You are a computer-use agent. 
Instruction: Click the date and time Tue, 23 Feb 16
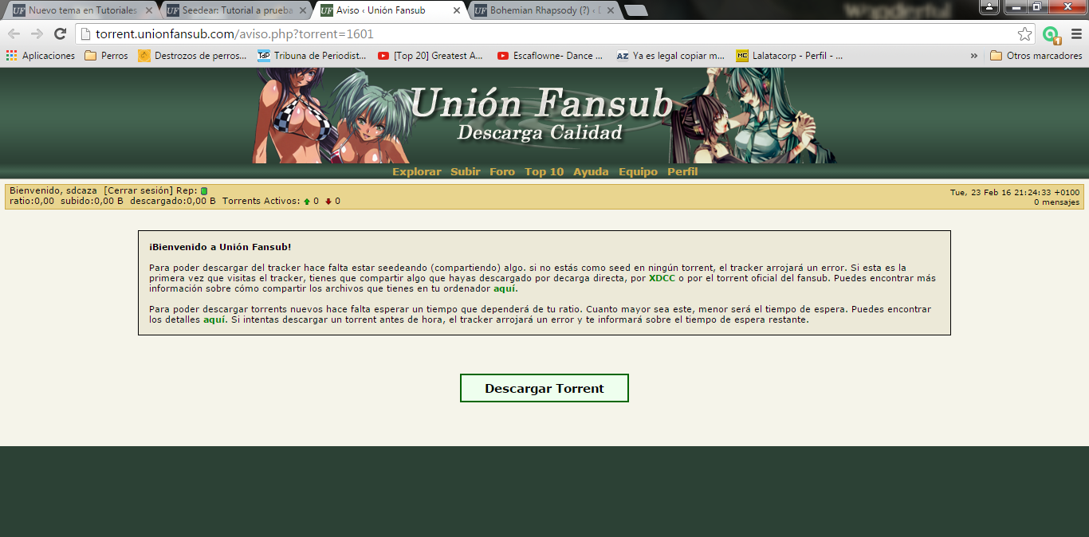pos(1015,192)
